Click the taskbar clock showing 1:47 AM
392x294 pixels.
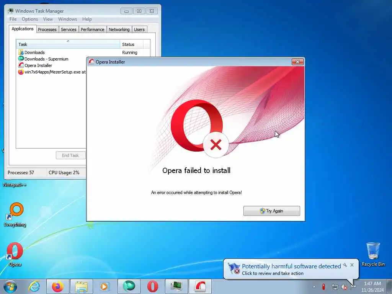[x=372, y=287]
